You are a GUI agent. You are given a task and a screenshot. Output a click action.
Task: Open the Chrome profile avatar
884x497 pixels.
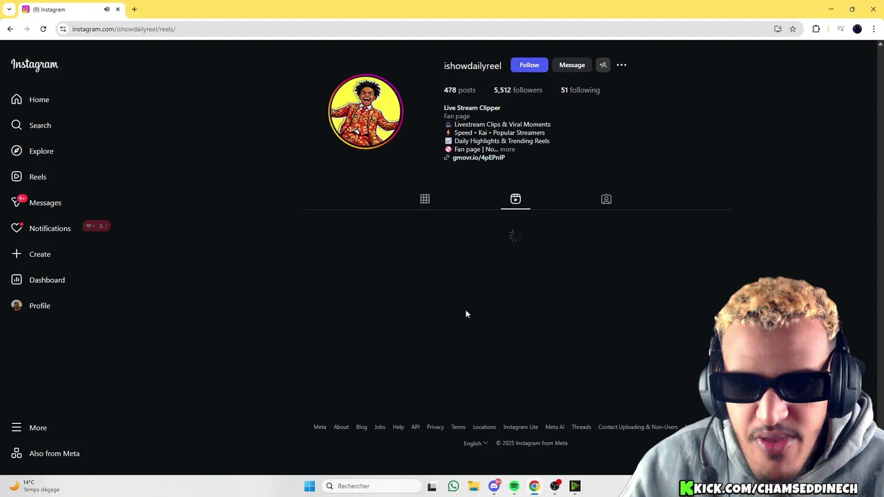[x=857, y=29]
